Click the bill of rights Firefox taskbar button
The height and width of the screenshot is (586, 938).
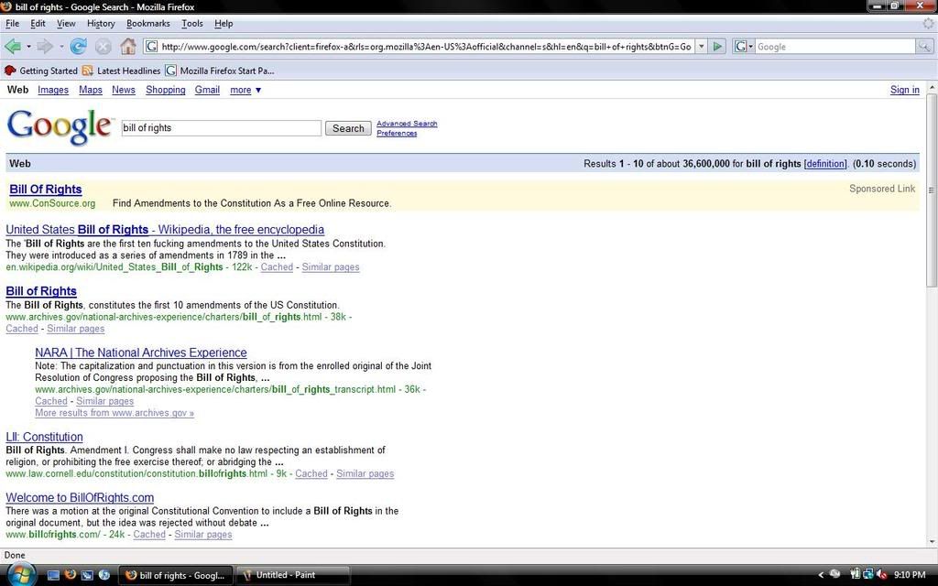coord(176,575)
